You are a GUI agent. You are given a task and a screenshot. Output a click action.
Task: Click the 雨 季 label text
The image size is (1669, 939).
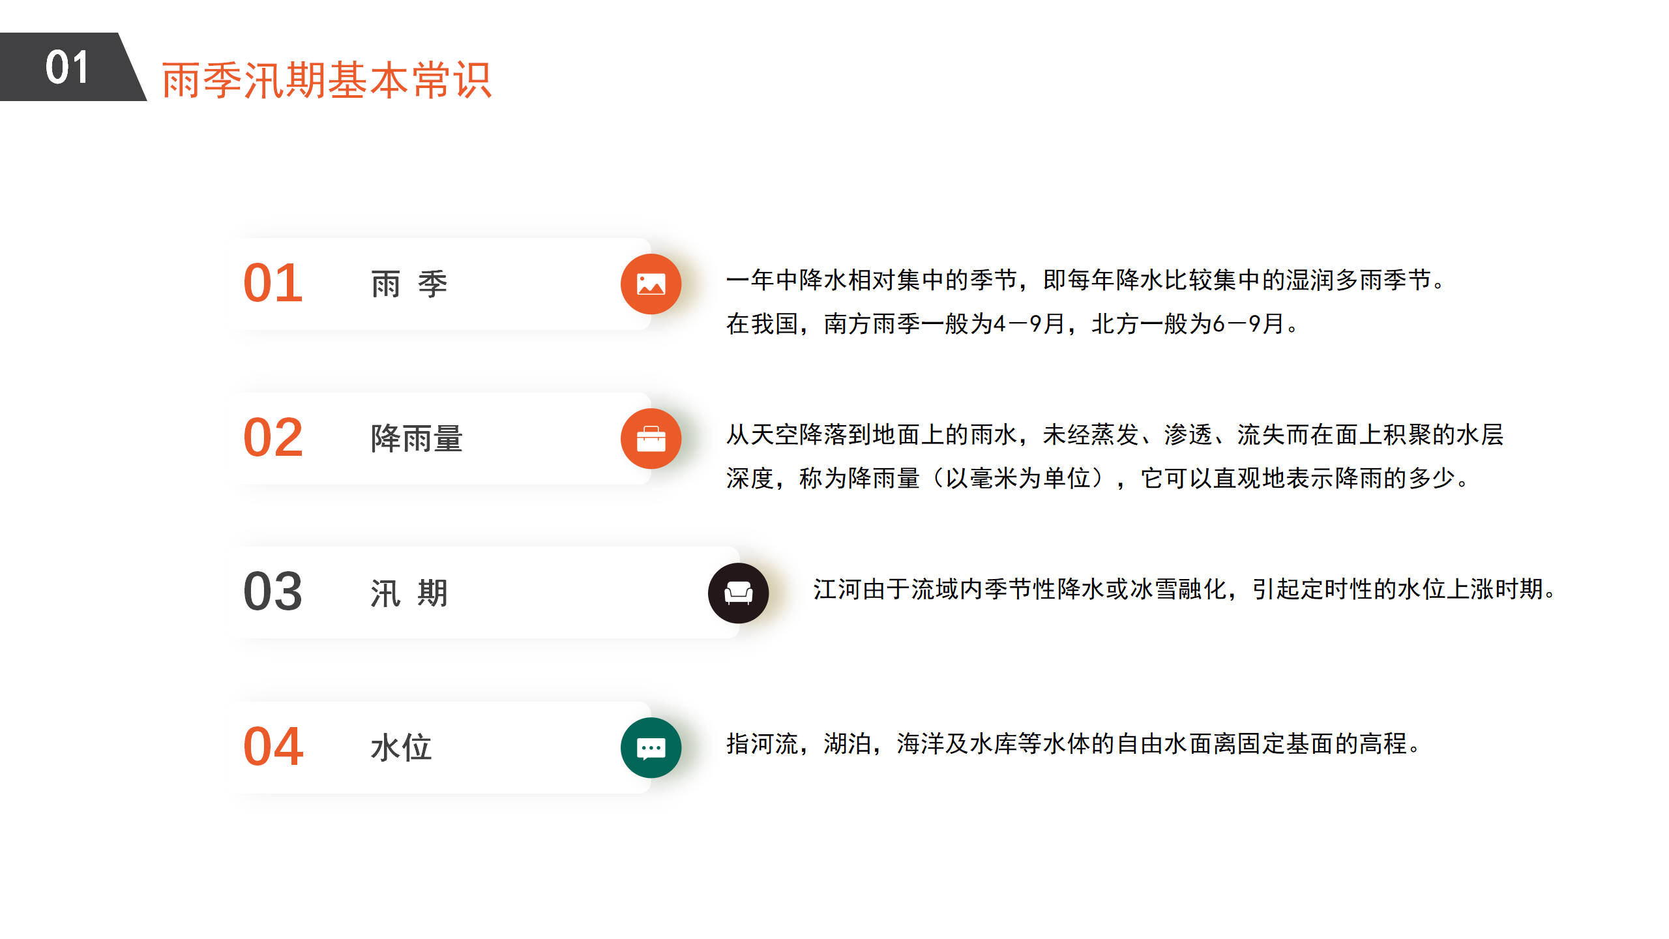click(x=409, y=284)
